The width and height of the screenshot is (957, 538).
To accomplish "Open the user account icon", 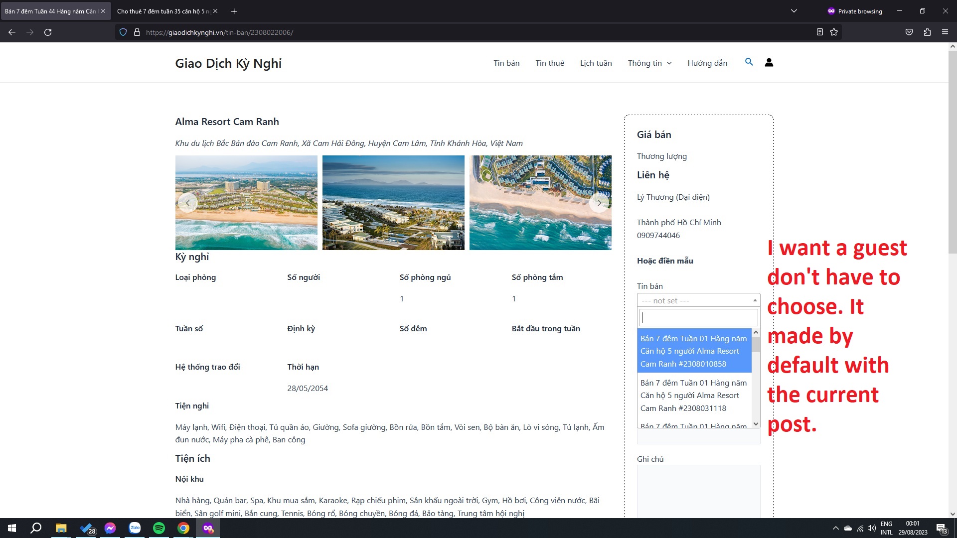I will pos(769,63).
